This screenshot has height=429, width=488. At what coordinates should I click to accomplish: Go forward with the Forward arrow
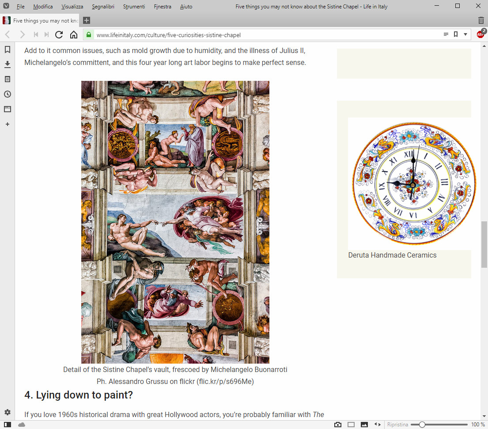[x=22, y=34]
